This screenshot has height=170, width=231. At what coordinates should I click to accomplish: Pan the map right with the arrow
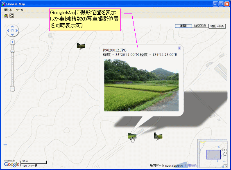(x=16, y=31)
